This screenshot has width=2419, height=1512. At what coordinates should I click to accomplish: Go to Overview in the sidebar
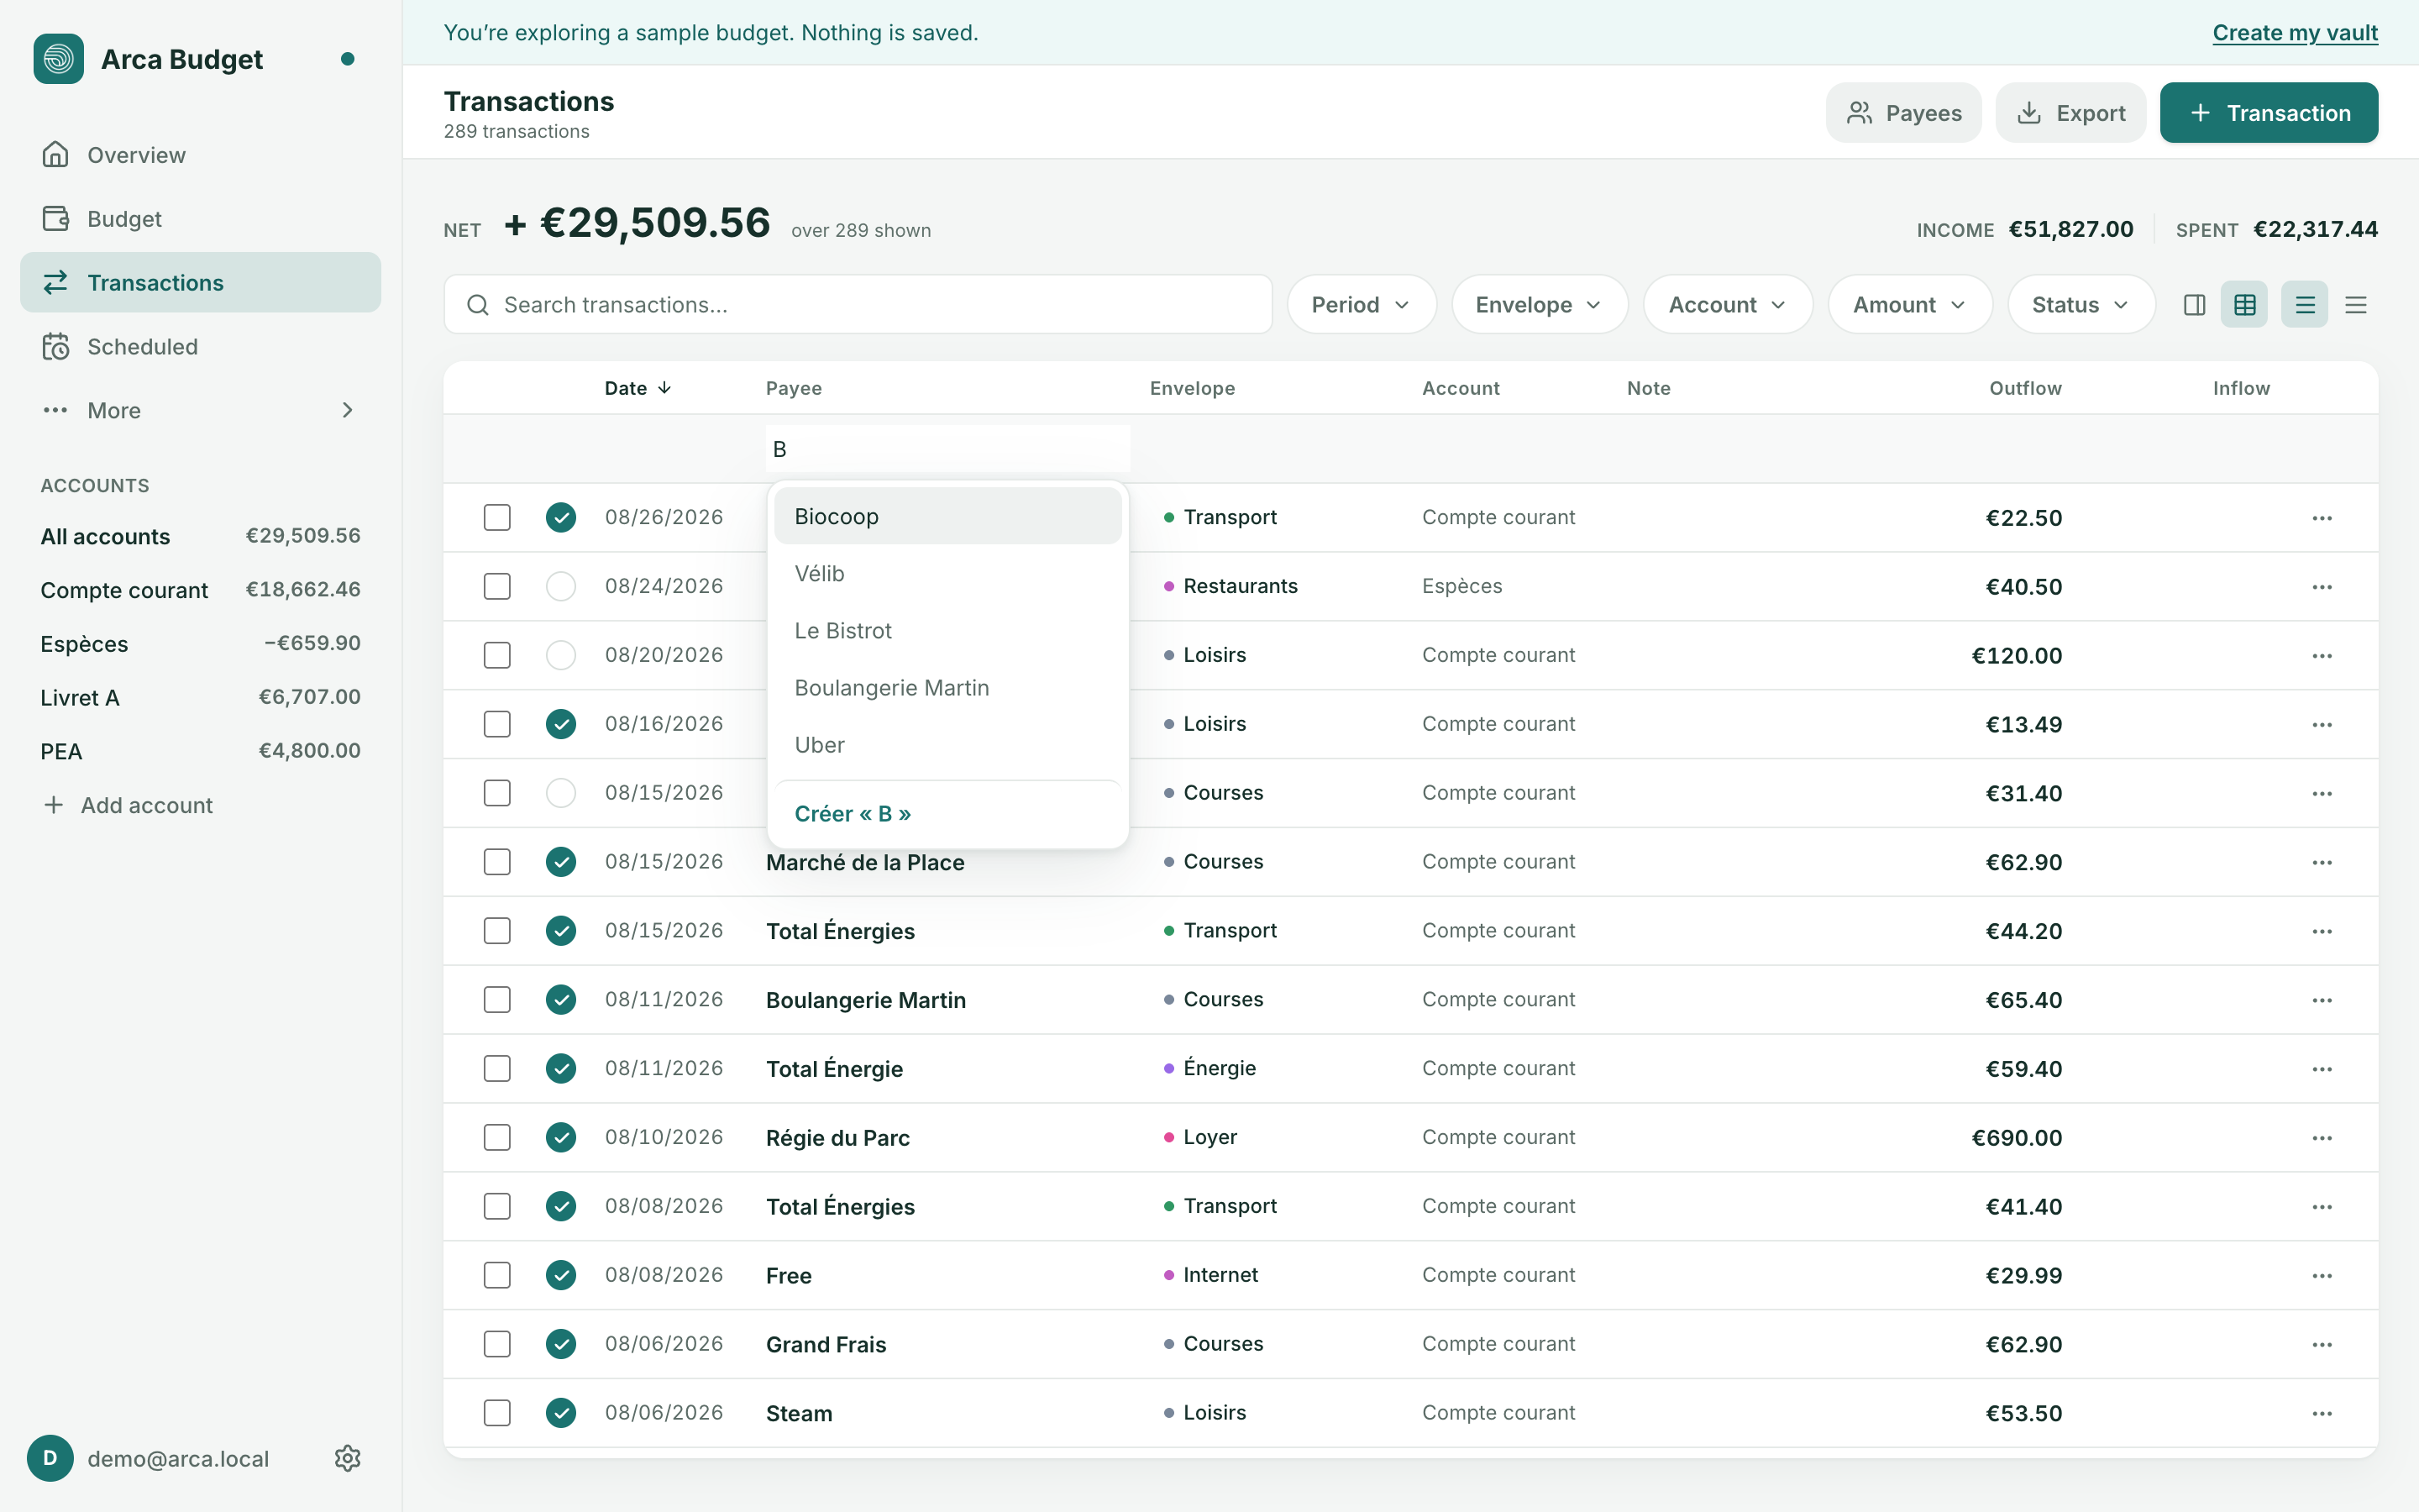(x=200, y=155)
